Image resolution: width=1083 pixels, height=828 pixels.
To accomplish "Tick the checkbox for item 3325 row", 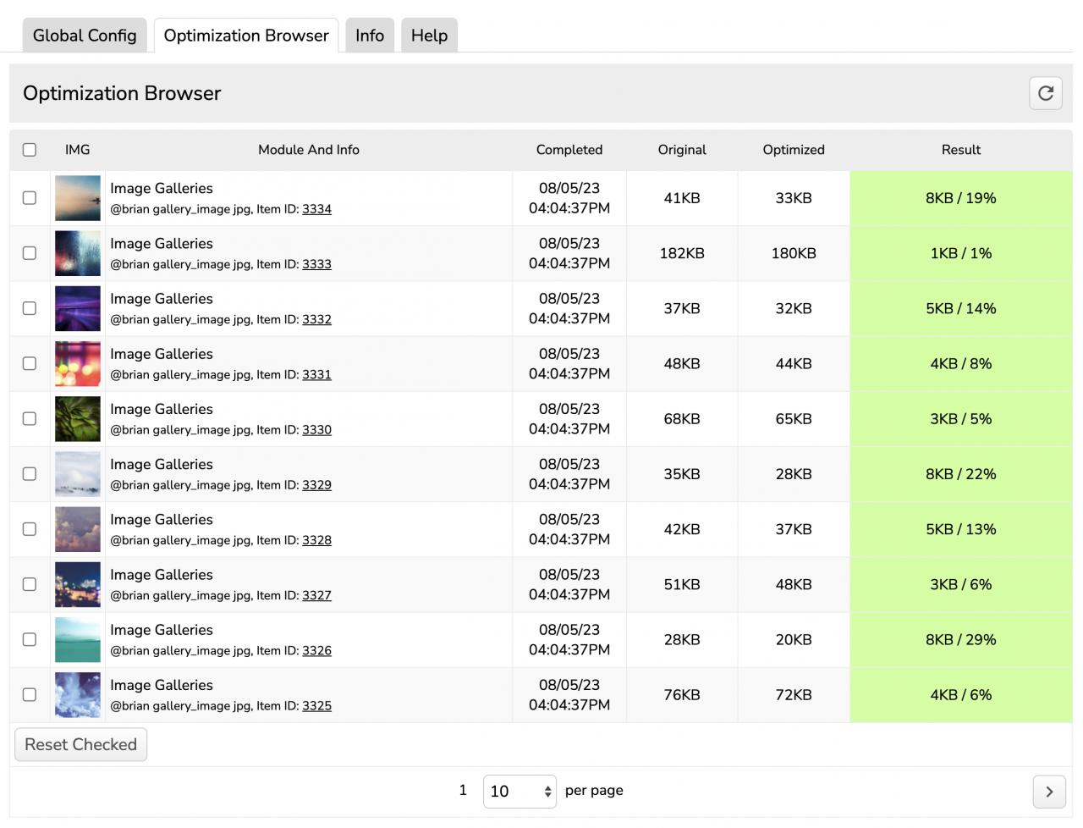I will click(x=30, y=695).
